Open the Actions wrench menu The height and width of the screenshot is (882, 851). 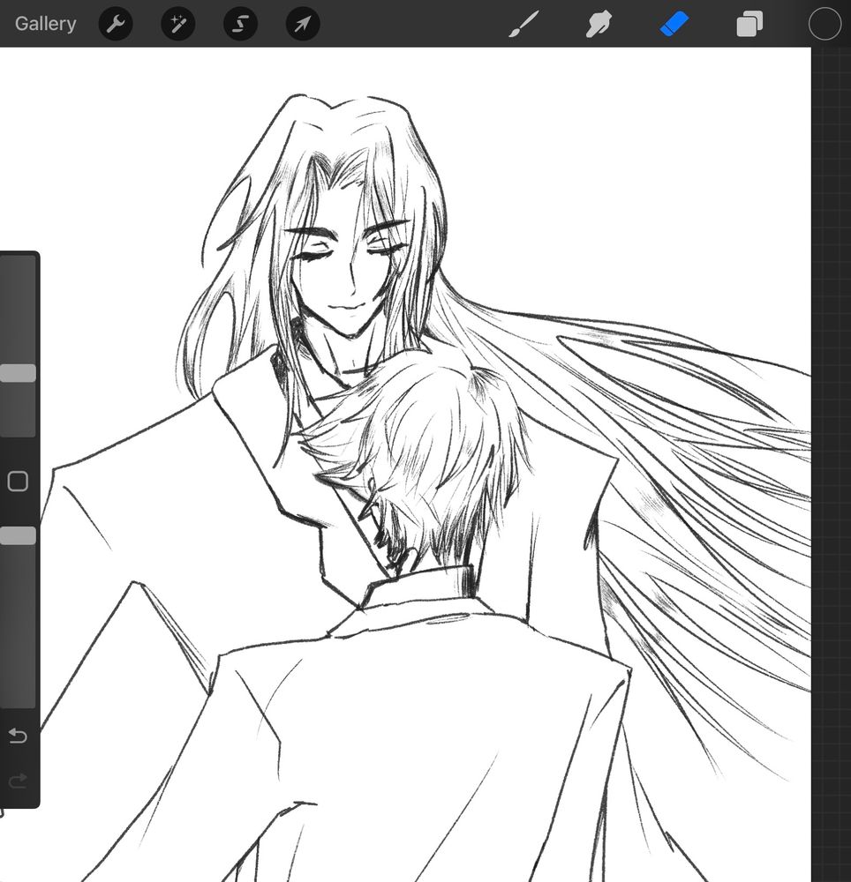pyautogui.click(x=116, y=24)
